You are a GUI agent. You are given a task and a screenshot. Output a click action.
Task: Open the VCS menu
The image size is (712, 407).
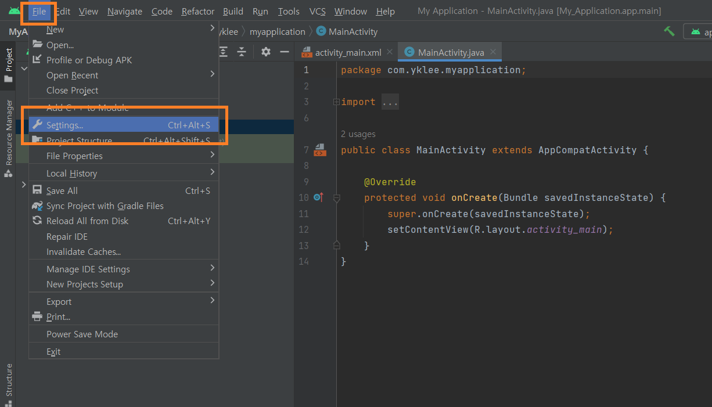pyautogui.click(x=317, y=12)
